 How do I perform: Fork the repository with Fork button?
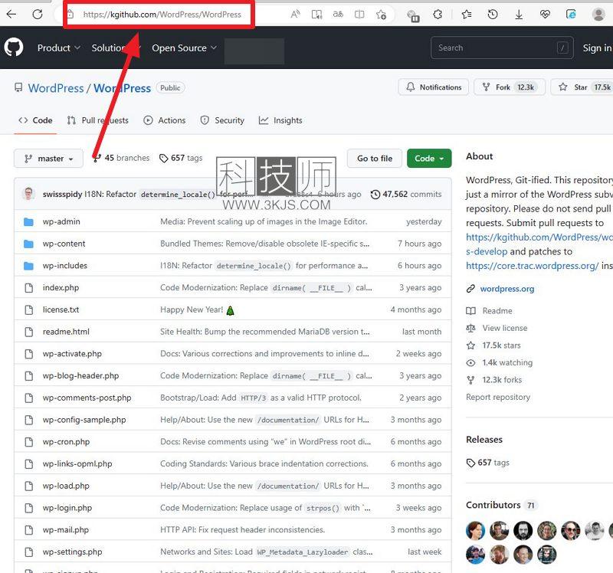(509, 87)
